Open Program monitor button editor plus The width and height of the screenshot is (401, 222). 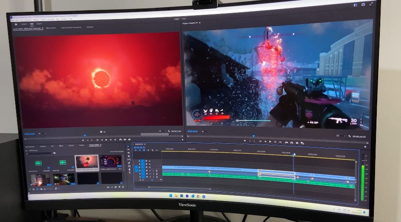(365, 147)
